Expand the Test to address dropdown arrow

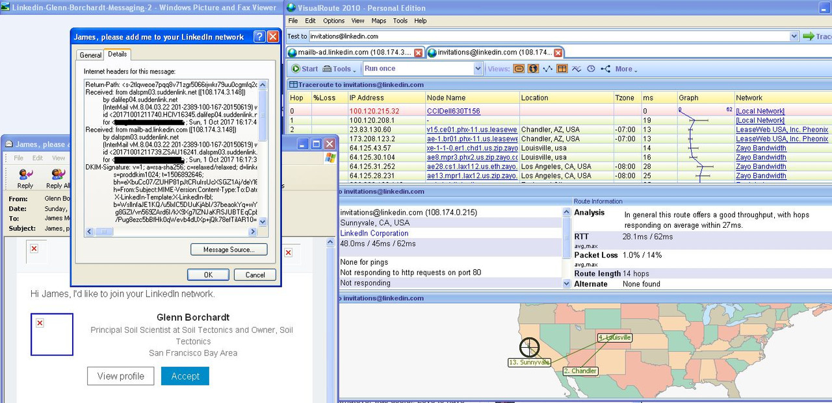794,36
